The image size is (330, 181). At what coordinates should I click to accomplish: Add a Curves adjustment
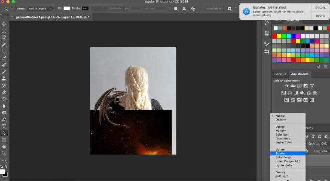click(299, 86)
